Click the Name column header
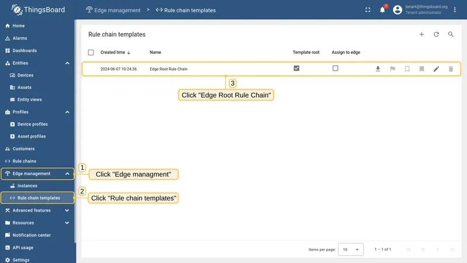 pyautogui.click(x=155, y=53)
